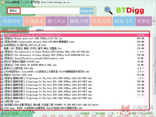This screenshot has width=156, height=117.
Task: Click blank file icon of 剧集.1987.西游记 flv row
Action: 2,49
